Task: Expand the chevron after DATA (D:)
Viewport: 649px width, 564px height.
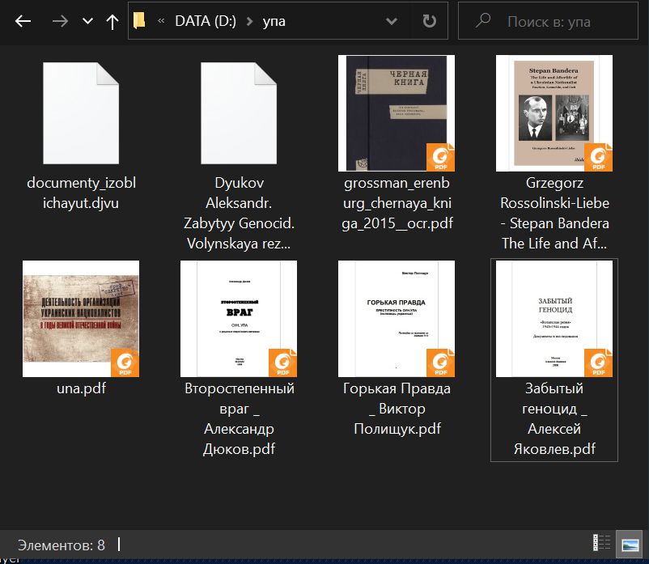Action: pyautogui.click(x=249, y=21)
